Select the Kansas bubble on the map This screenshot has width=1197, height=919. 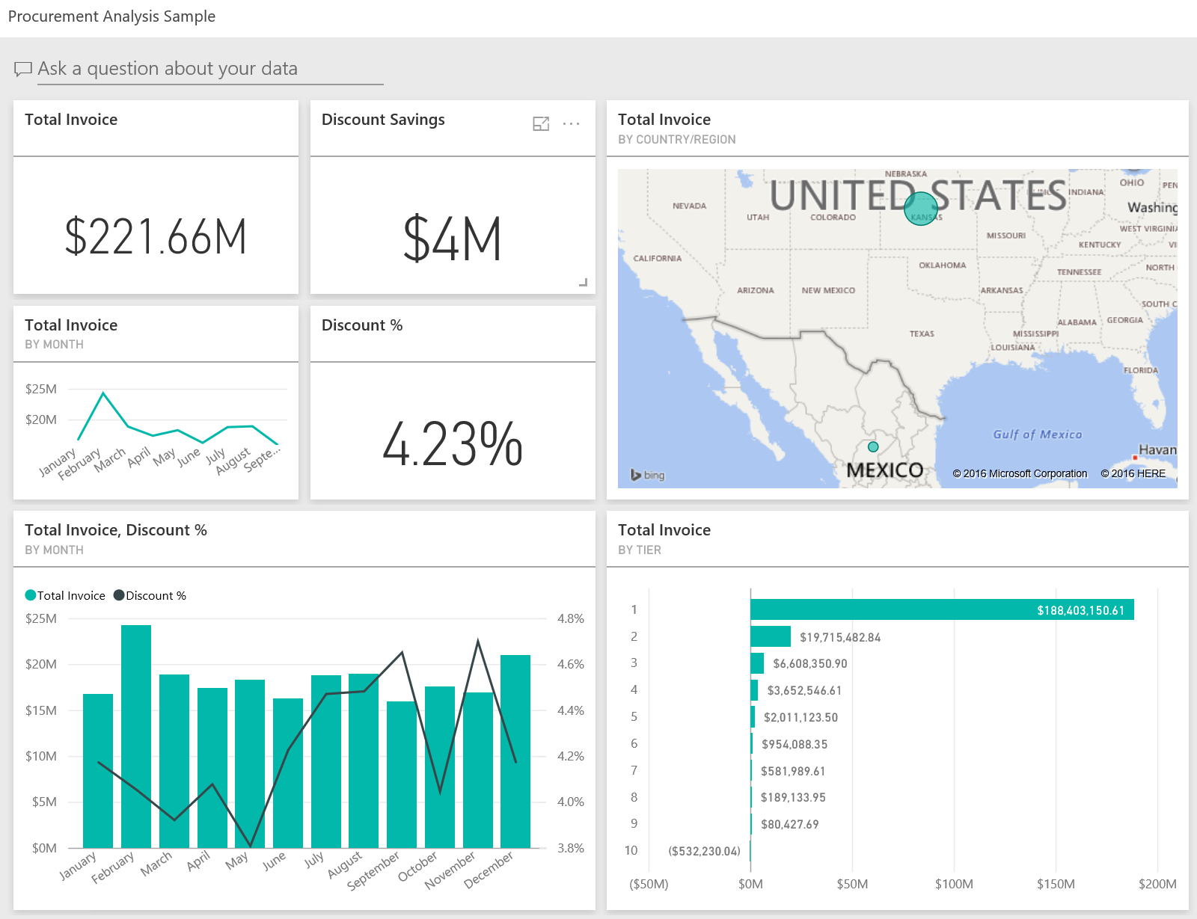(x=921, y=209)
